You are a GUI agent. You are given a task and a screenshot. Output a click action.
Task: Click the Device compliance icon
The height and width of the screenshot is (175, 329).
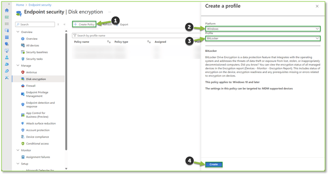[23, 137]
